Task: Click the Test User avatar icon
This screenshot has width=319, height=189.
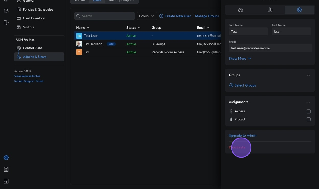Action: click(x=79, y=36)
